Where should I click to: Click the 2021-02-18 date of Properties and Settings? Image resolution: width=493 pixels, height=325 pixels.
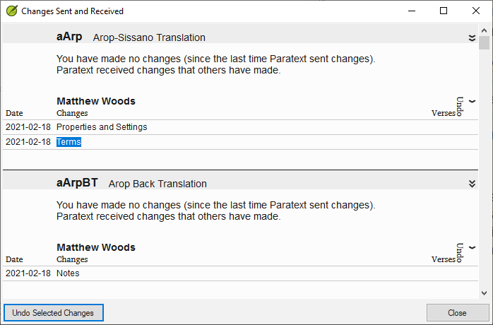point(28,127)
